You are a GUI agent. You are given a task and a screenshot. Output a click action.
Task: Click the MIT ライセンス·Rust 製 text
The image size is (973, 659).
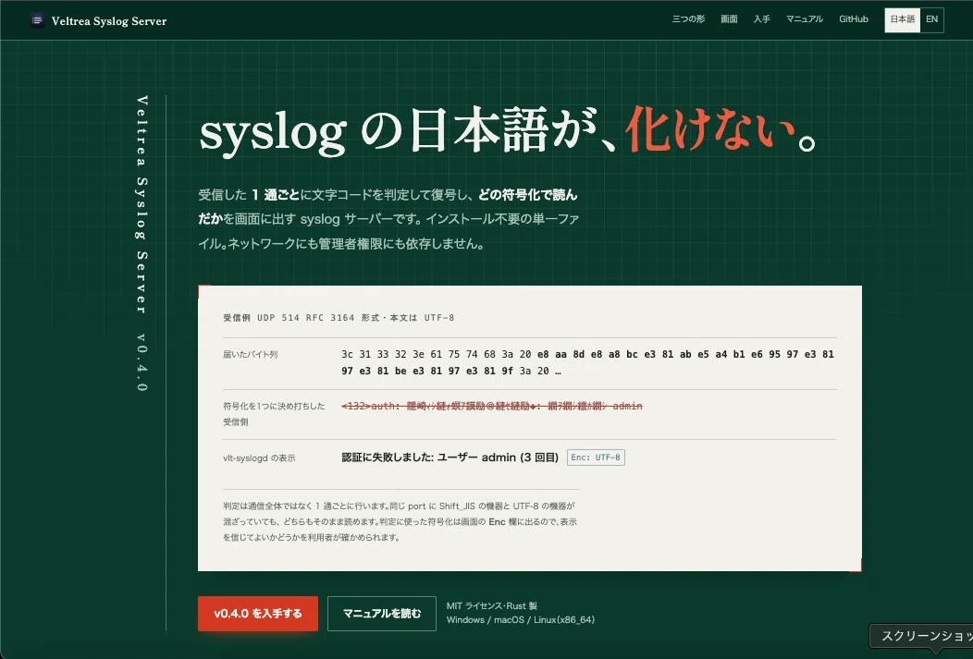click(492, 605)
